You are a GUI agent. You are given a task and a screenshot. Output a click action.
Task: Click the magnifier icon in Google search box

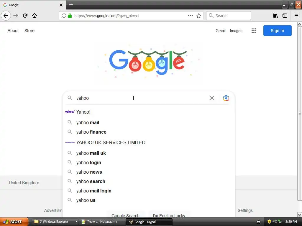point(70,98)
